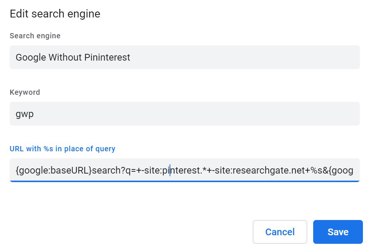Click the URL with %s query field

coord(184,170)
